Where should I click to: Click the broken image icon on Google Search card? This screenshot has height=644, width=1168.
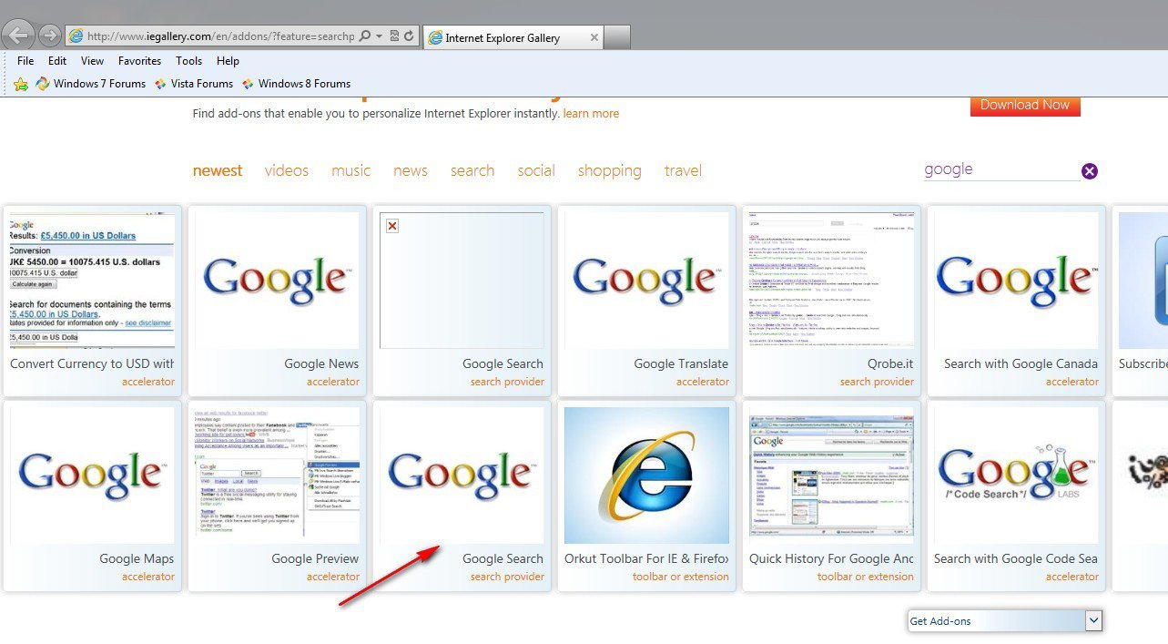392,226
